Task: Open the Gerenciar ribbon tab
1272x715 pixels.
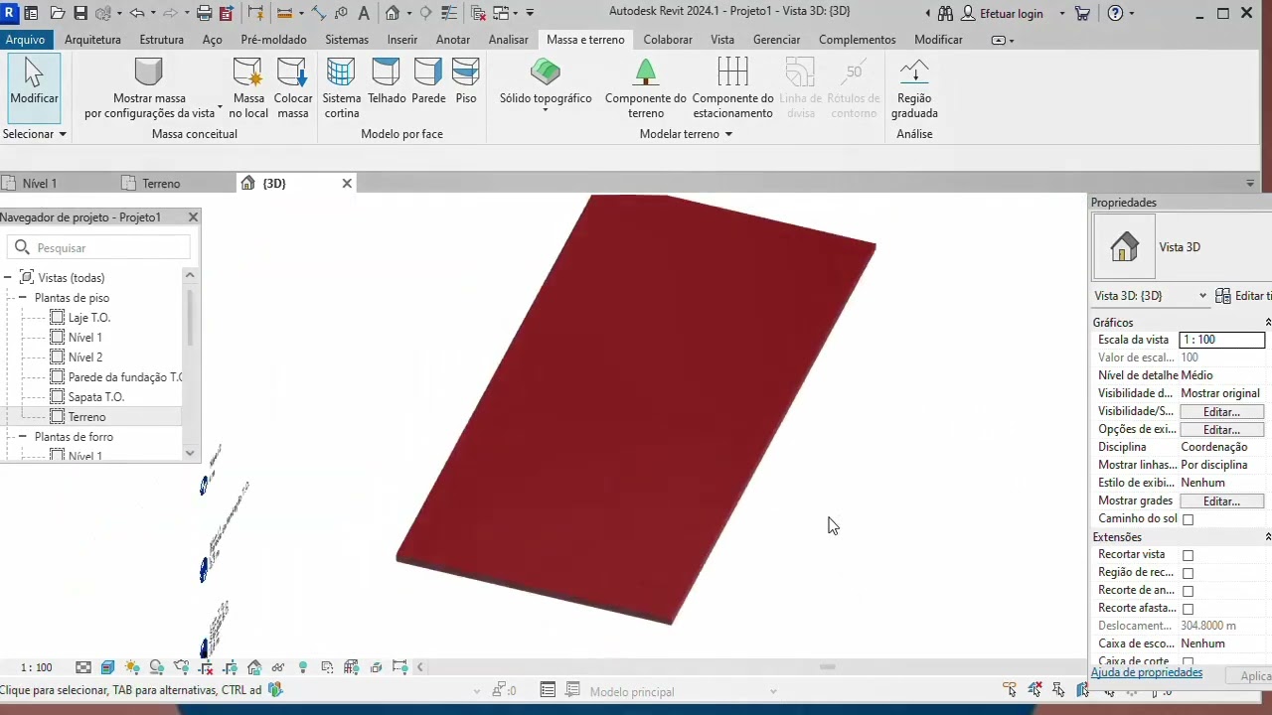Action: [x=776, y=40]
